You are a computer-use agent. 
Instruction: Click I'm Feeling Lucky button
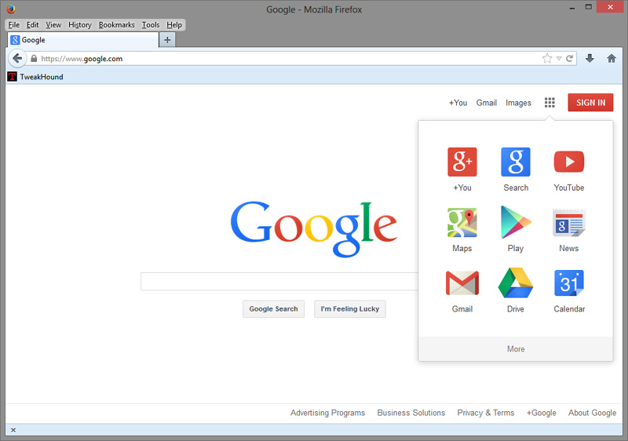[x=349, y=309]
